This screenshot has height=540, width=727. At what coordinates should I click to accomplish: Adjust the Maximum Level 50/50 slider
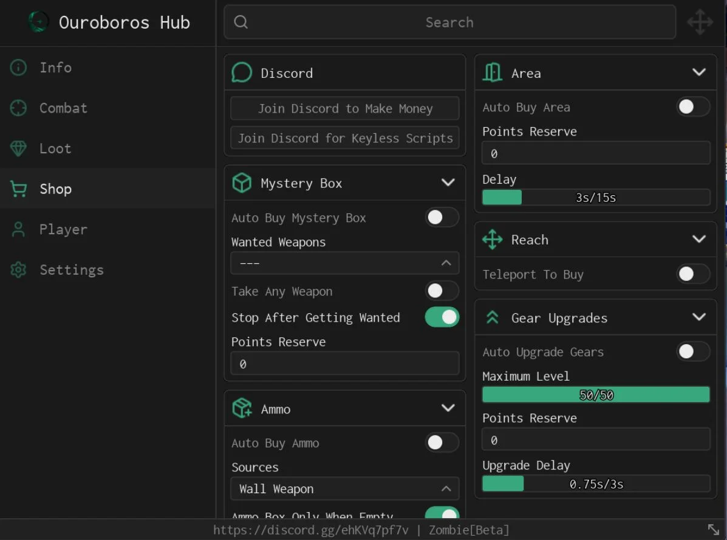596,395
